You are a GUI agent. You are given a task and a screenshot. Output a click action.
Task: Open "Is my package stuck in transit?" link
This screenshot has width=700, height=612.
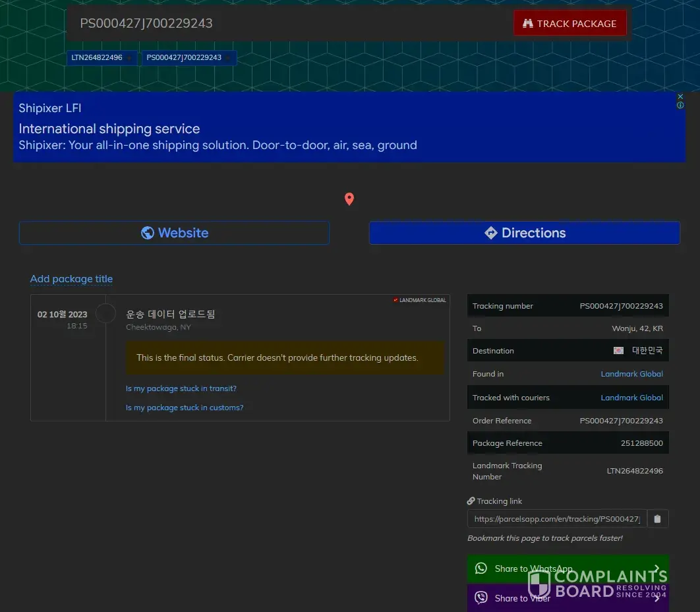[181, 388]
